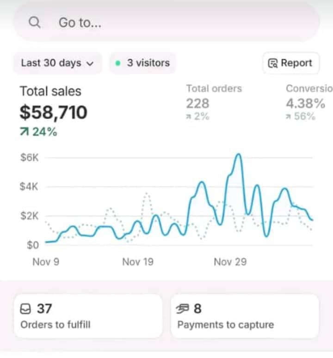Image resolution: width=333 pixels, height=358 pixels.
Task: Click the search magnifier icon
Action: click(35, 23)
